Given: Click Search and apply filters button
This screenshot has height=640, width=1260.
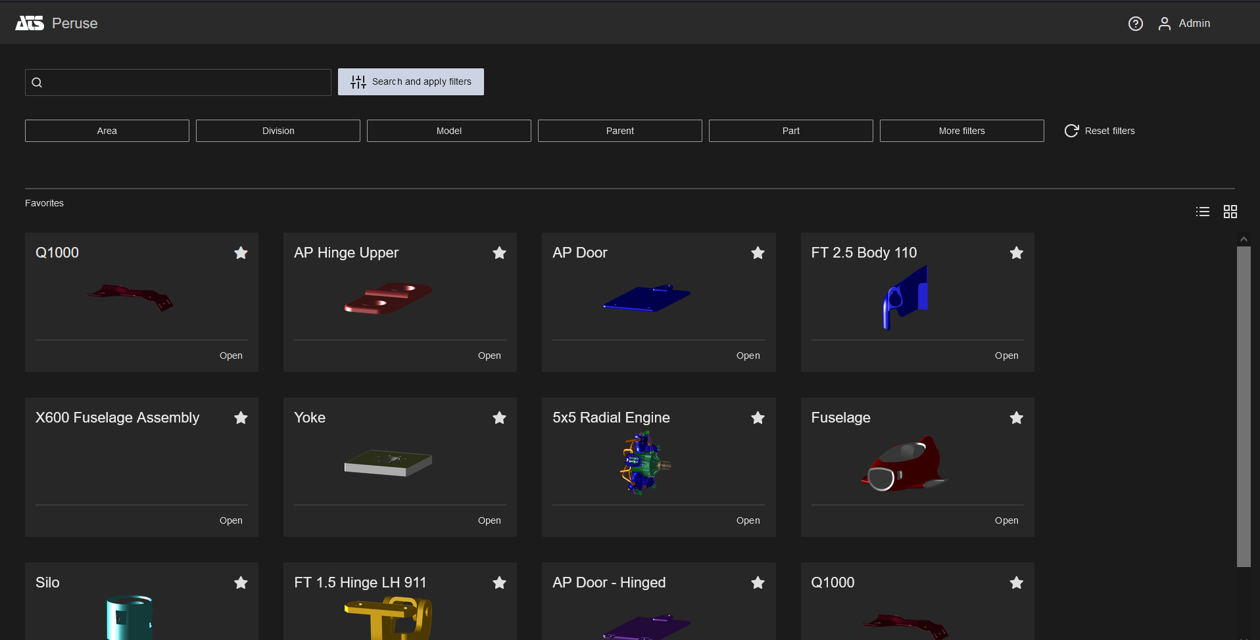Looking at the screenshot, I should (x=411, y=82).
